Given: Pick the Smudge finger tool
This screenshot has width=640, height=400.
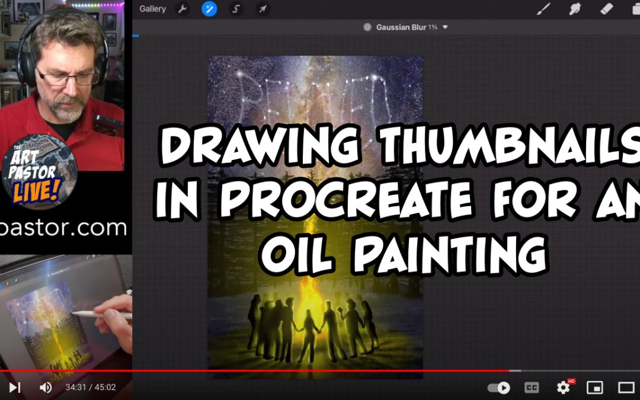Looking at the screenshot, I should [x=574, y=9].
